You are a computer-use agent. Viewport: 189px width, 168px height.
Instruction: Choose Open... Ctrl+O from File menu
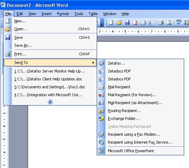50,29
